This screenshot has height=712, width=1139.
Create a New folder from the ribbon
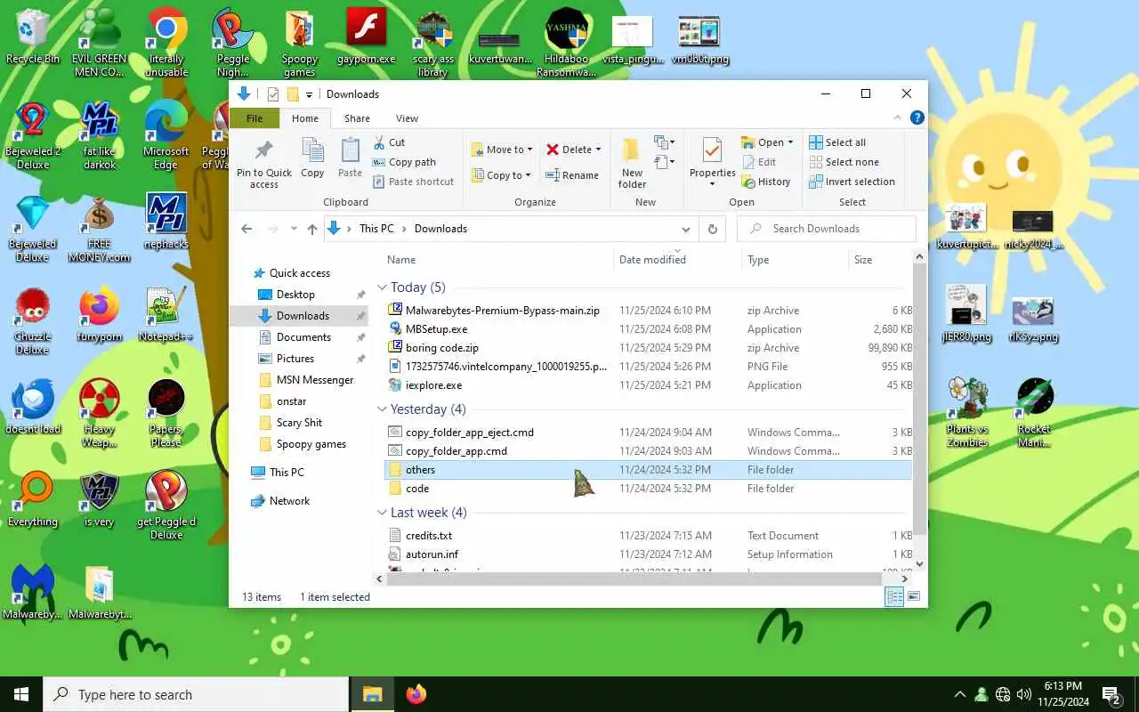pyautogui.click(x=632, y=163)
